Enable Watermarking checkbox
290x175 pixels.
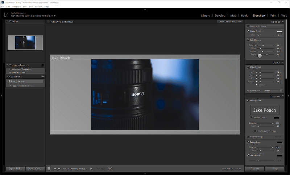[x=248, y=137]
